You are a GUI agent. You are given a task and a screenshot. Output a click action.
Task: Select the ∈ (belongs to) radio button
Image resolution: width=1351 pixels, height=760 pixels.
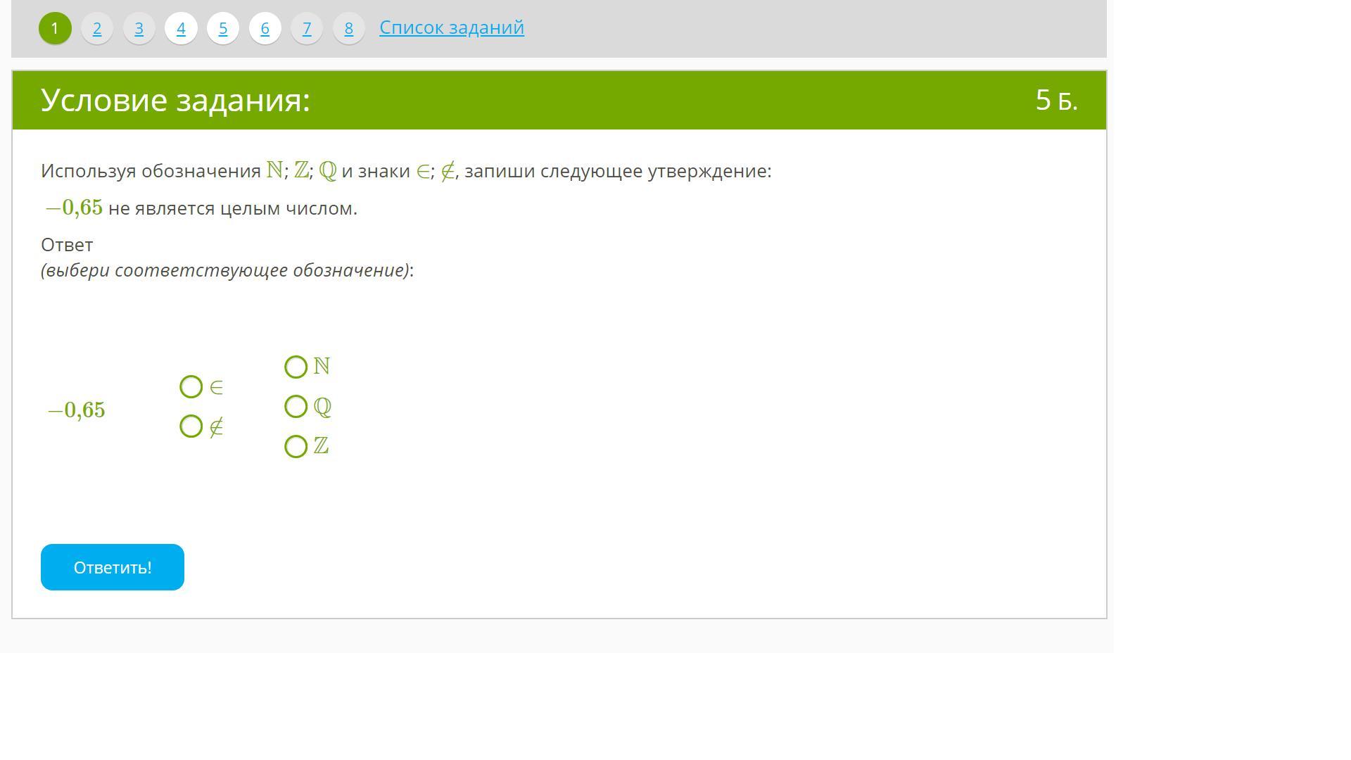pyautogui.click(x=191, y=387)
